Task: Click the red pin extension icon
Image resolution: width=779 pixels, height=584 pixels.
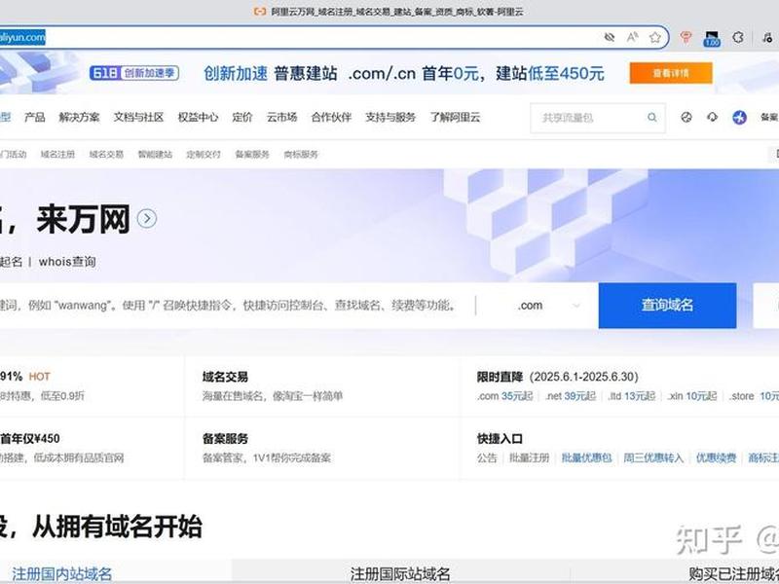Action: pyautogui.click(x=686, y=37)
